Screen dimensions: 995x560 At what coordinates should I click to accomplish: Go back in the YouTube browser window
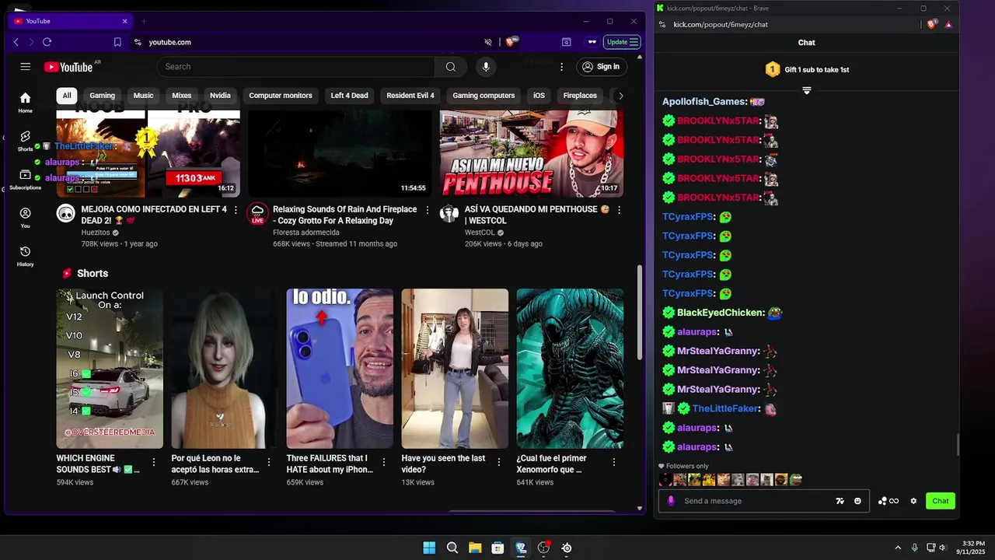tap(16, 42)
